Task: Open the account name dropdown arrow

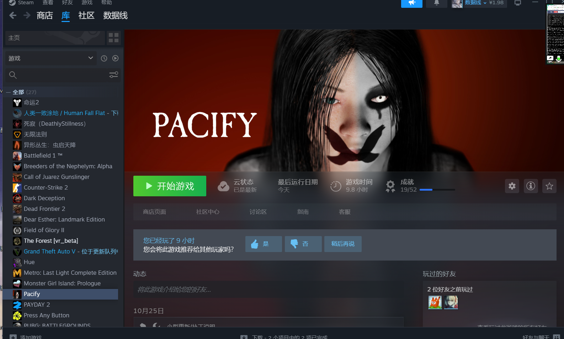Action: coord(485,3)
